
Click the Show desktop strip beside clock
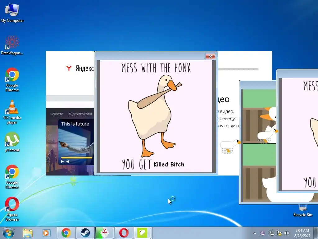(316, 233)
